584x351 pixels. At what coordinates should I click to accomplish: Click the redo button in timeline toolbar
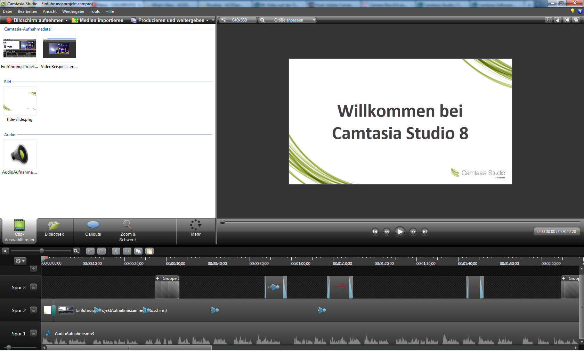click(x=102, y=251)
